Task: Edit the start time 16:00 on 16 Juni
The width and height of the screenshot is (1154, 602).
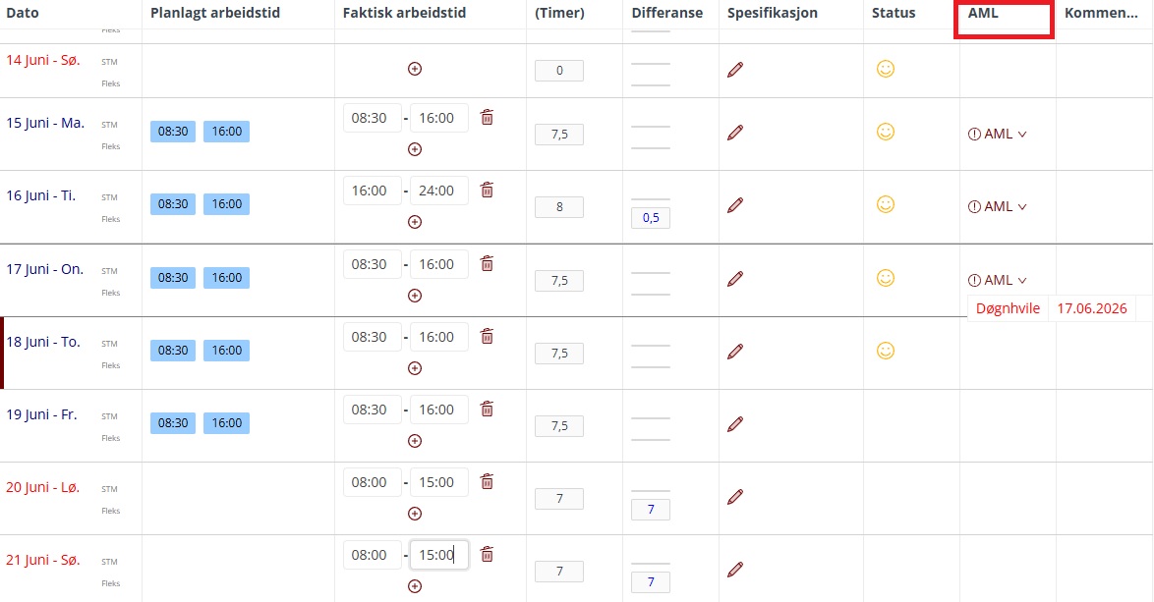Action: (373, 191)
